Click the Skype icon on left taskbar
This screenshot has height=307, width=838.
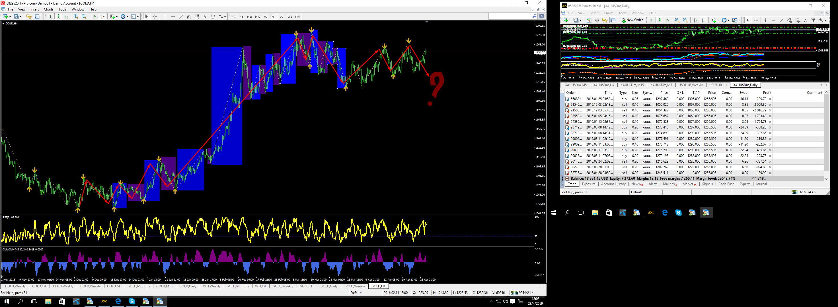132,302
